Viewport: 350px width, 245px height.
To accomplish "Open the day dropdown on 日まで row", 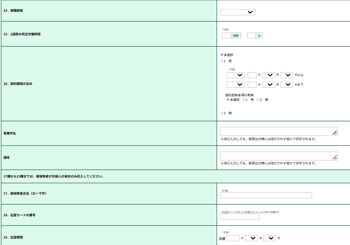I will [287, 84].
